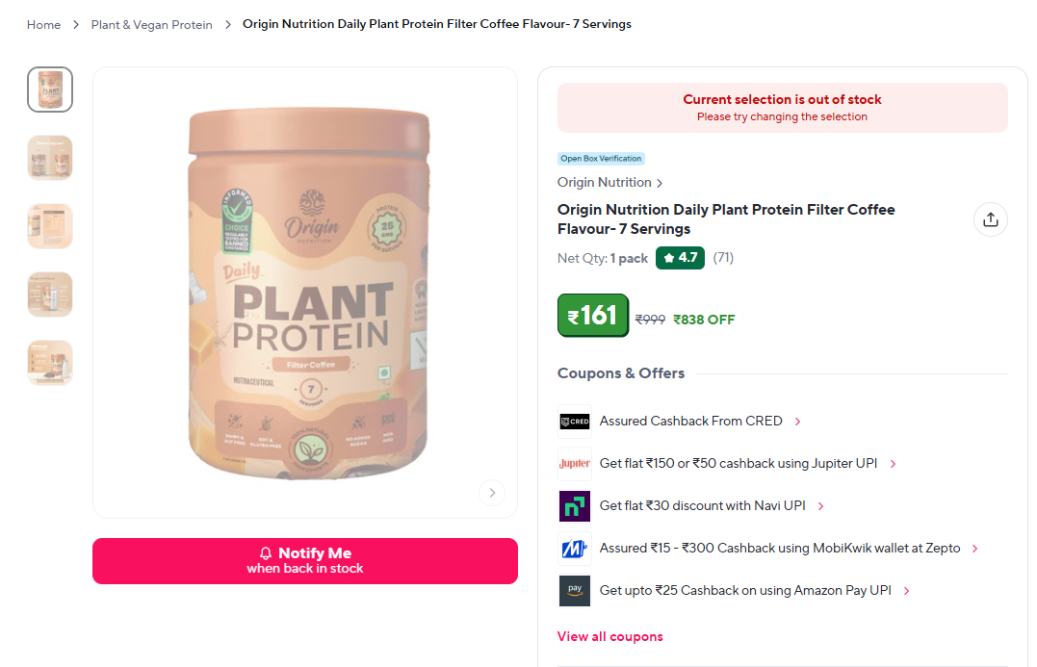Select the third product thumbnail with nutrition table
The width and height of the screenshot is (1037, 667).
(50, 226)
